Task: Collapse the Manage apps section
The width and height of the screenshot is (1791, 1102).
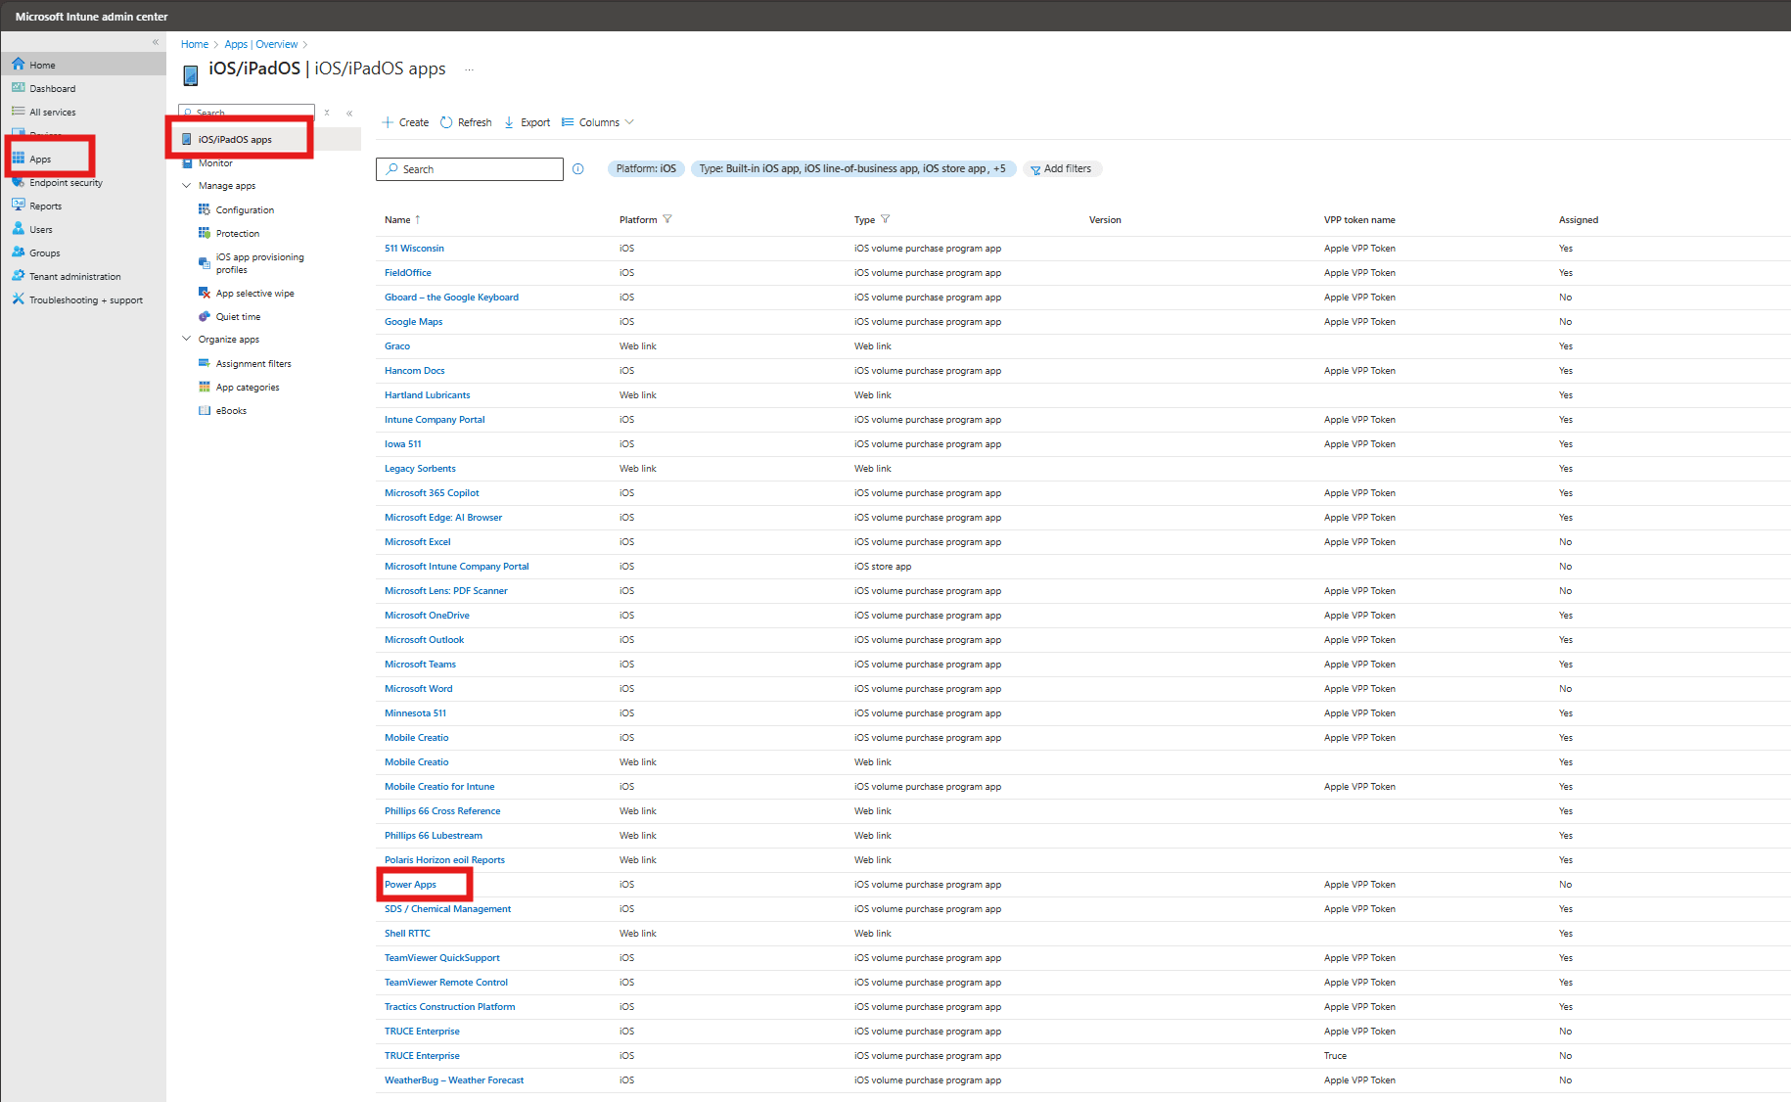Action: (x=187, y=185)
